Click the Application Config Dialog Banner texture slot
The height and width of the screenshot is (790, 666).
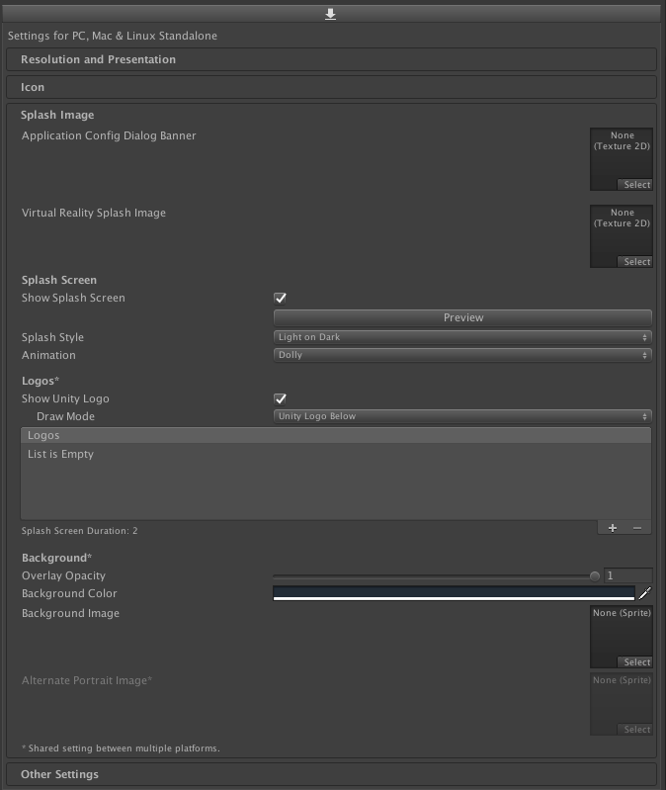[x=622, y=159]
